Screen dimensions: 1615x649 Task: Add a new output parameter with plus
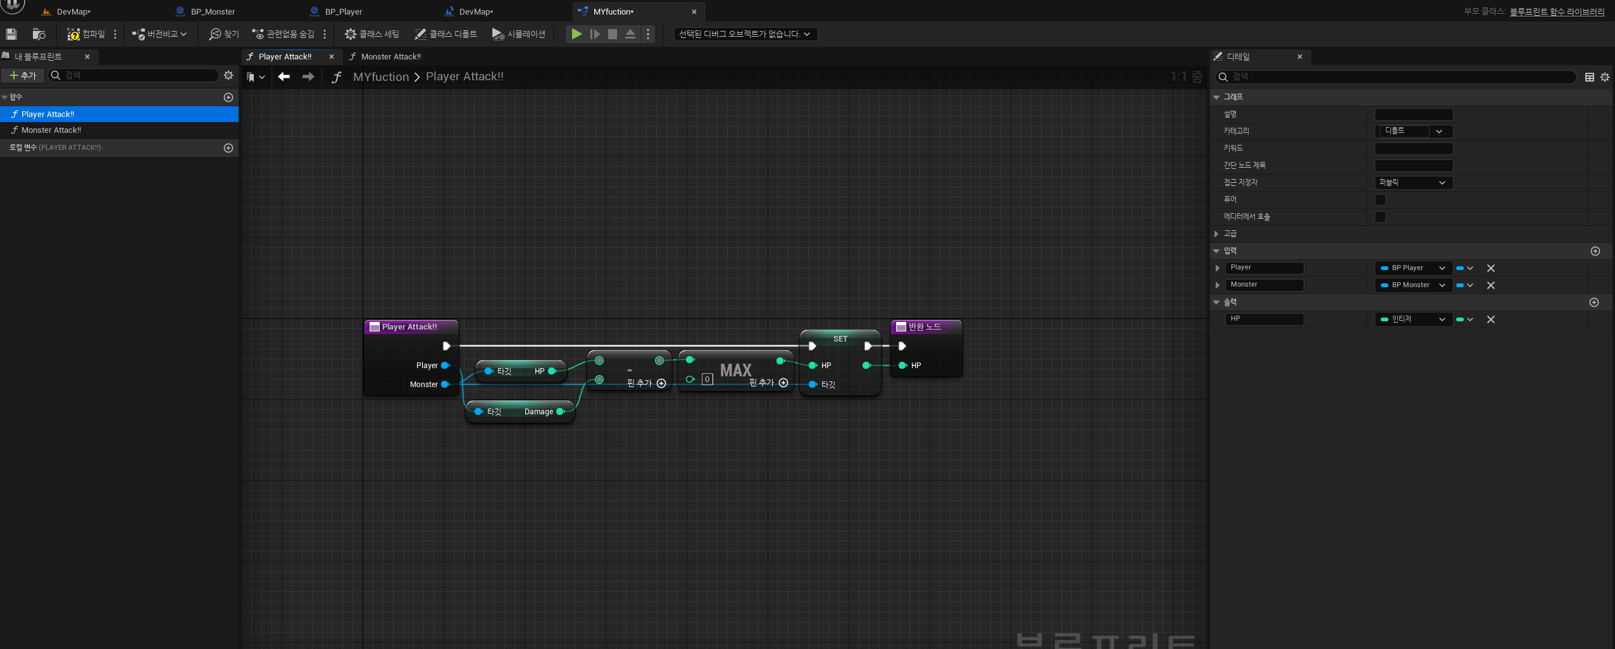click(x=1593, y=302)
